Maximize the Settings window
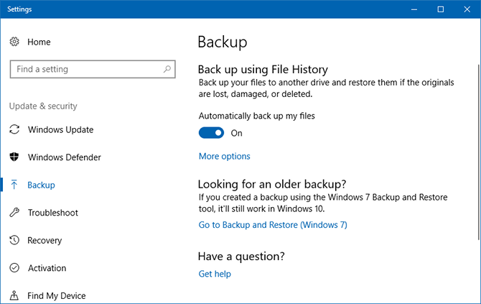The width and height of the screenshot is (481, 304). (x=440, y=9)
